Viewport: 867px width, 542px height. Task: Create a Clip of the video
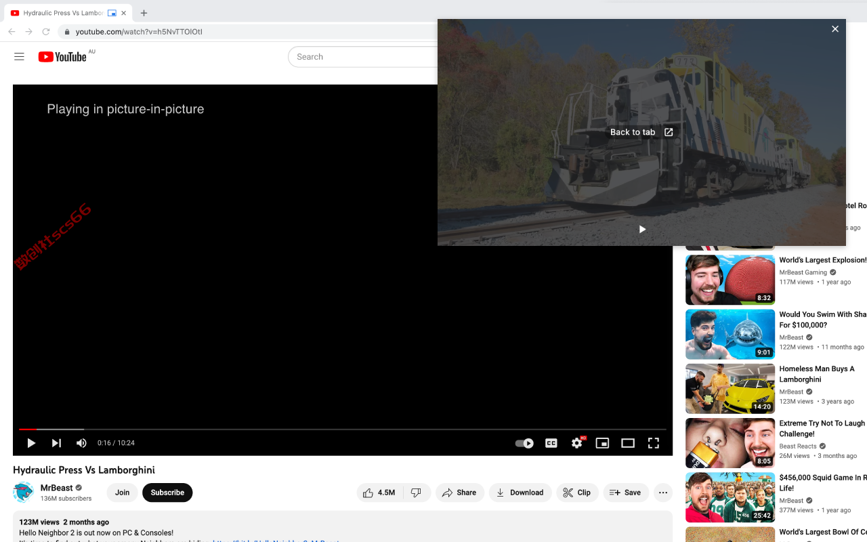pyautogui.click(x=577, y=493)
